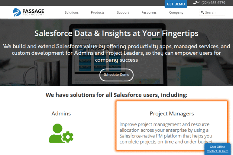Open the Support menu
This screenshot has width=233, height=155.
click(x=123, y=12)
